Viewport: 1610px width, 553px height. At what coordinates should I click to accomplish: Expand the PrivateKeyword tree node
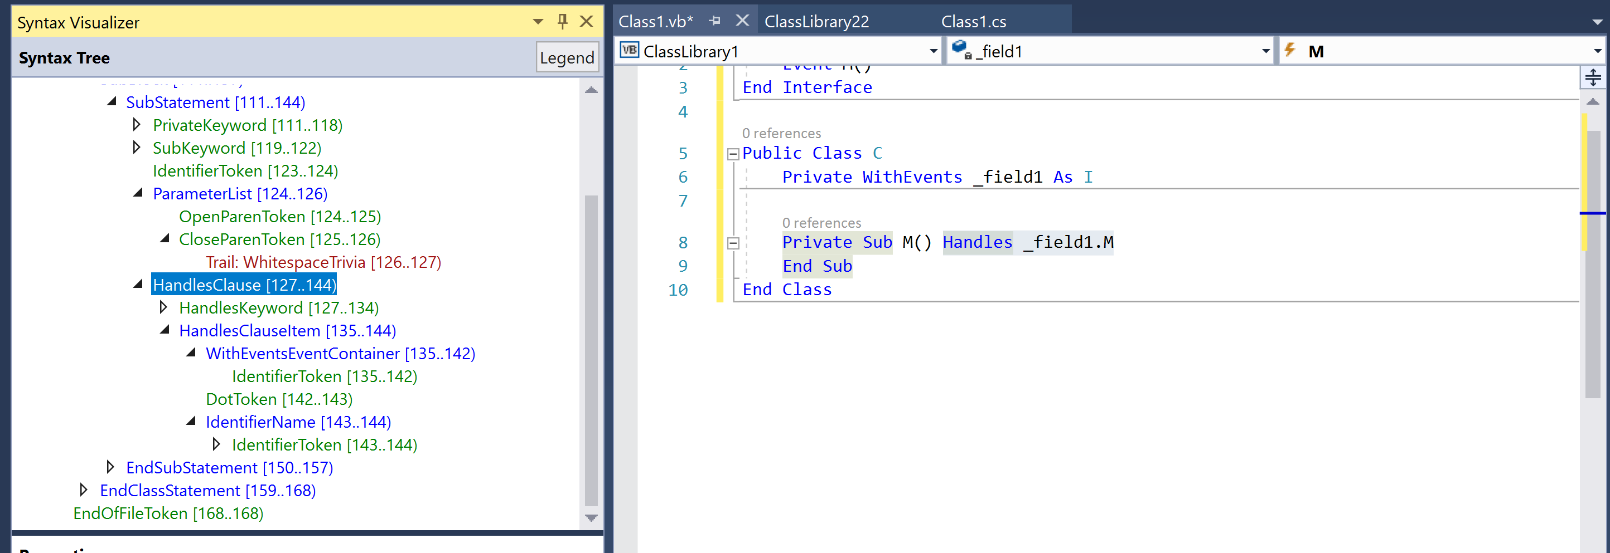coord(136,124)
